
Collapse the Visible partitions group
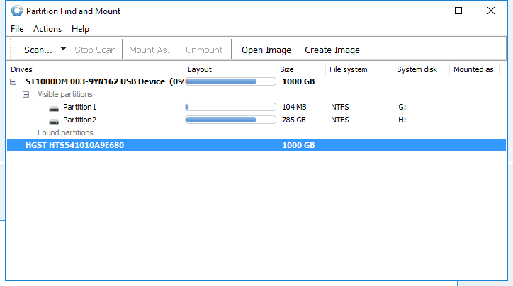26,94
